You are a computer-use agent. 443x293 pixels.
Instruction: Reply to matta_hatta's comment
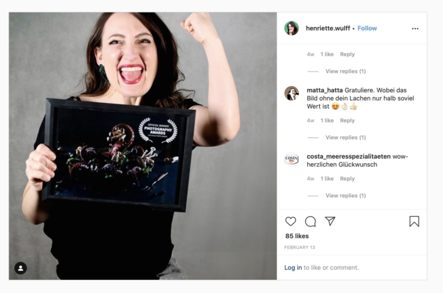[x=347, y=120]
